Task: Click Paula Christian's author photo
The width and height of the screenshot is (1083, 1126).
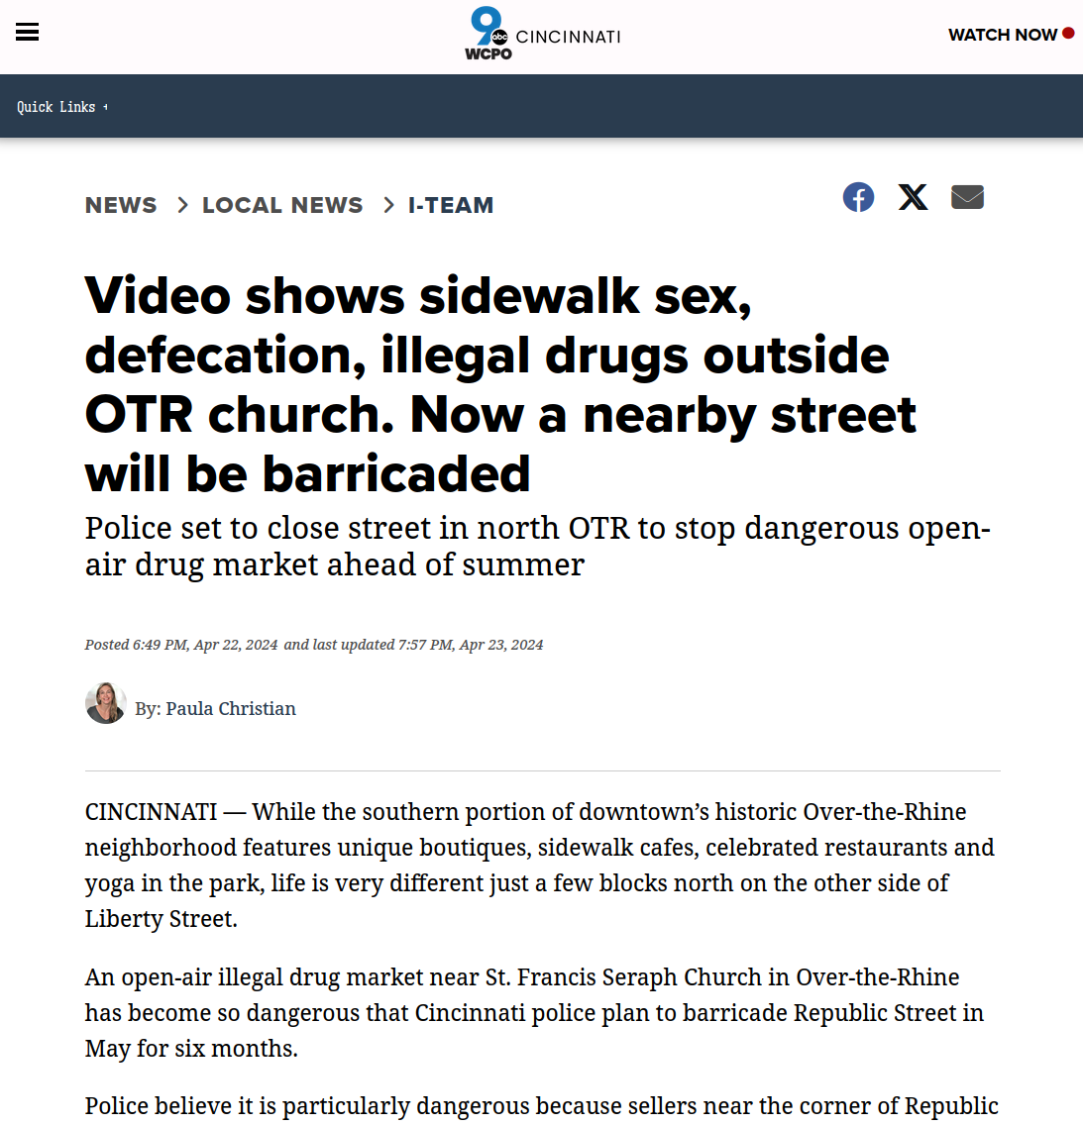Action: [x=106, y=703]
